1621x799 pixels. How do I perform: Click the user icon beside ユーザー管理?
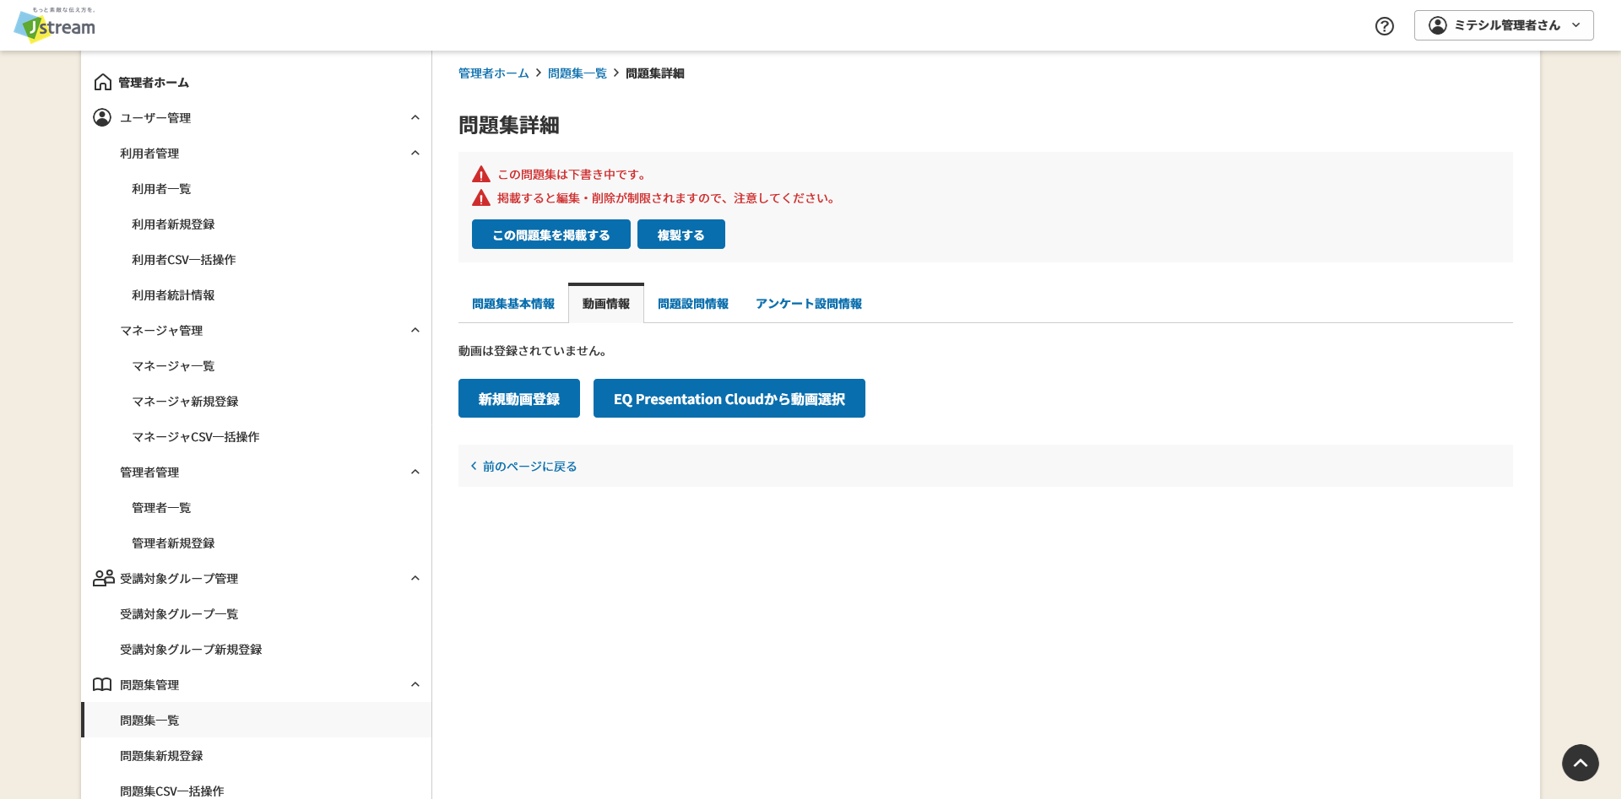click(x=102, y=117)
